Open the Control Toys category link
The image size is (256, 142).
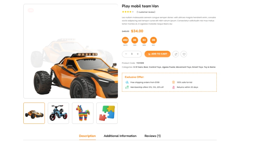(x=155, y=67)
